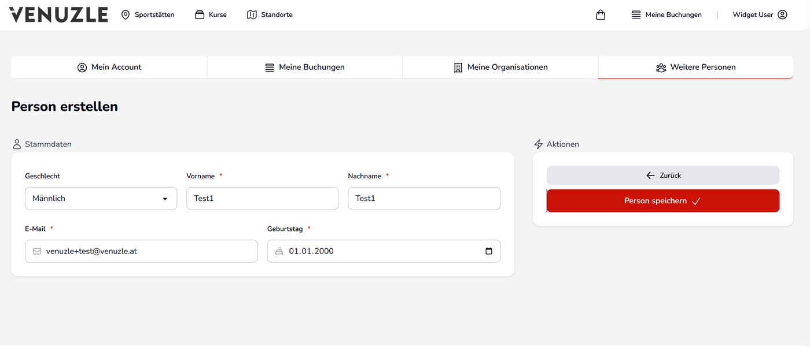Viewport: 810px width, 347px height.
Task: Click the Geburtstag date field value 01.01.2000
Action: pyautogui.click(x=311, y=251)
